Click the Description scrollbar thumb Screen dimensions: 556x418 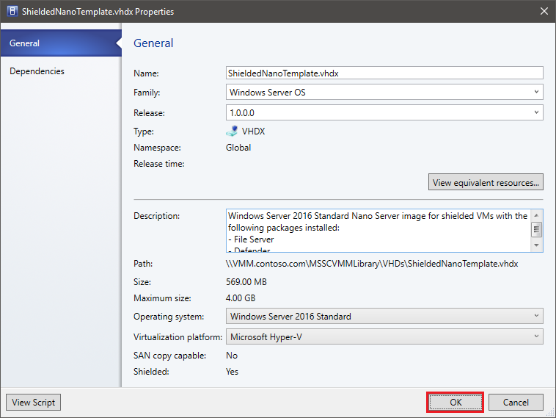point(537,229)
